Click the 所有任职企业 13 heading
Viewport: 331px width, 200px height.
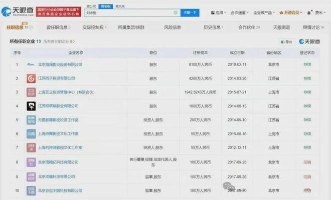[25, 41]
